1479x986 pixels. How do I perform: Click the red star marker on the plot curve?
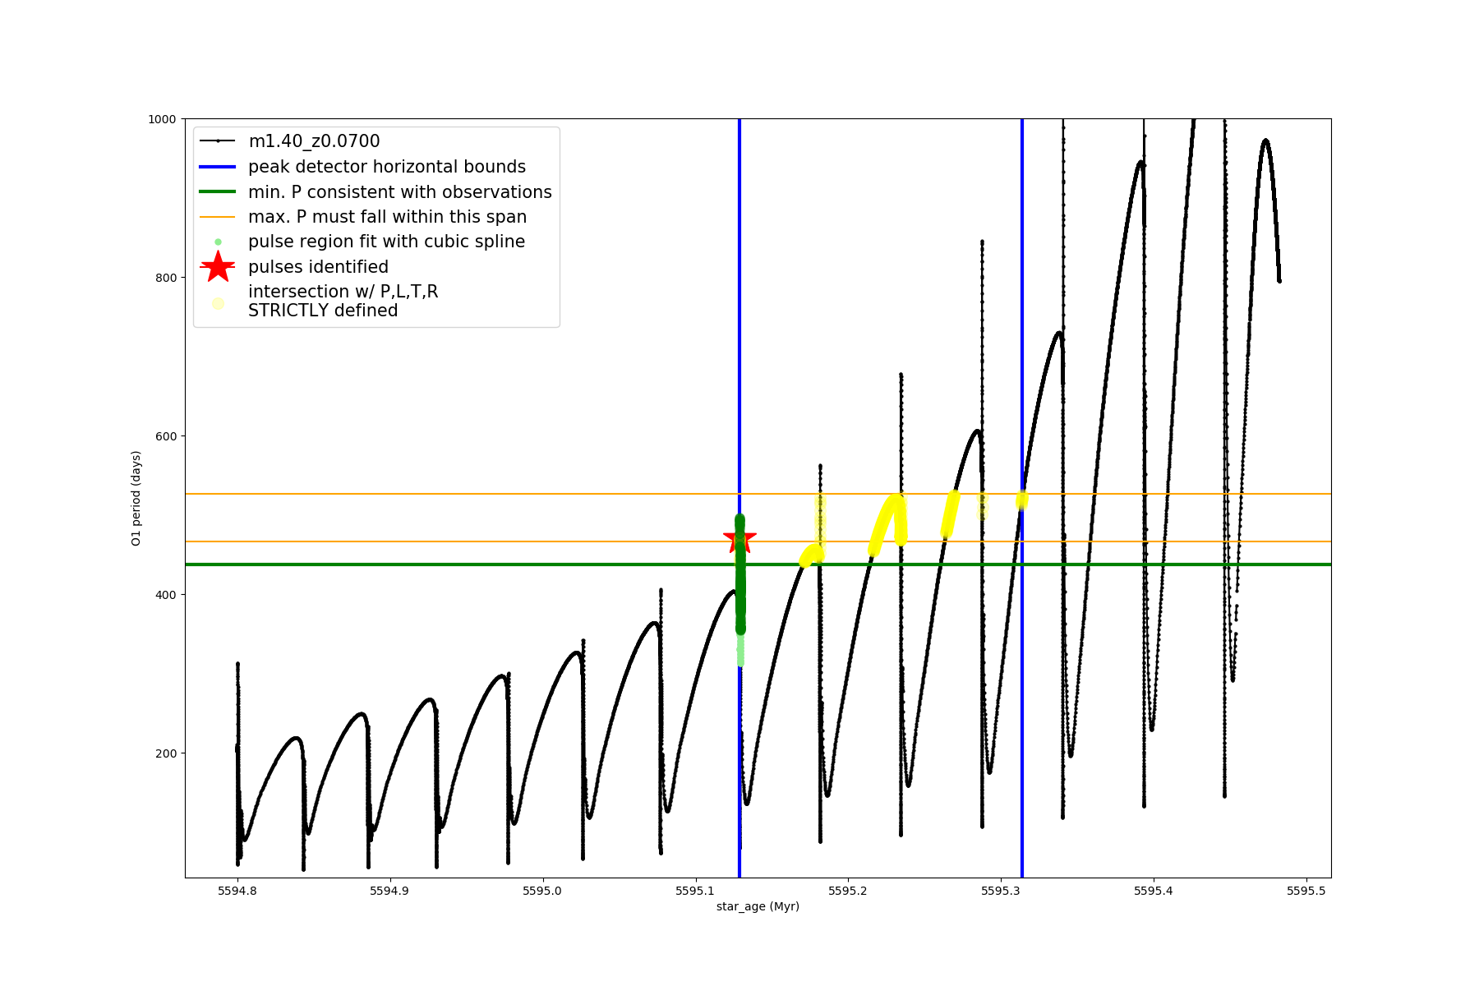(x=739, y=540)
